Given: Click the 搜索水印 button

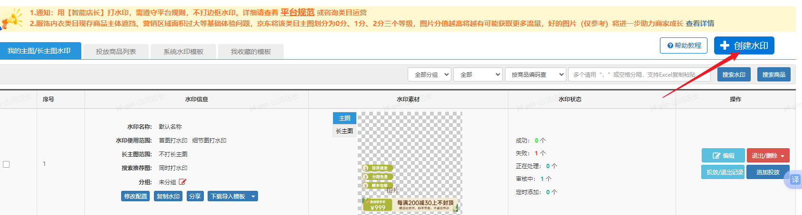Looking at the screenshot, I should tap(734, 74).
